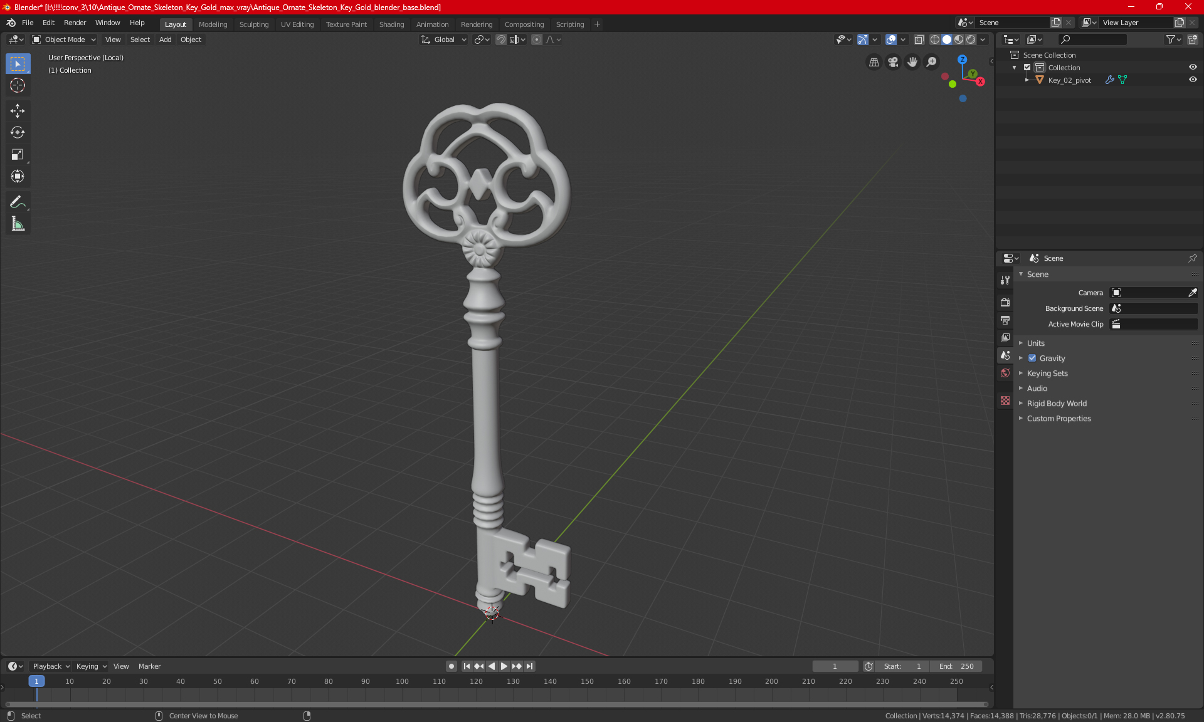Image resolution: width=1204 pixels, height=722 pixels.
Task: Jump to the next keyframe
Action: point(517,666)
